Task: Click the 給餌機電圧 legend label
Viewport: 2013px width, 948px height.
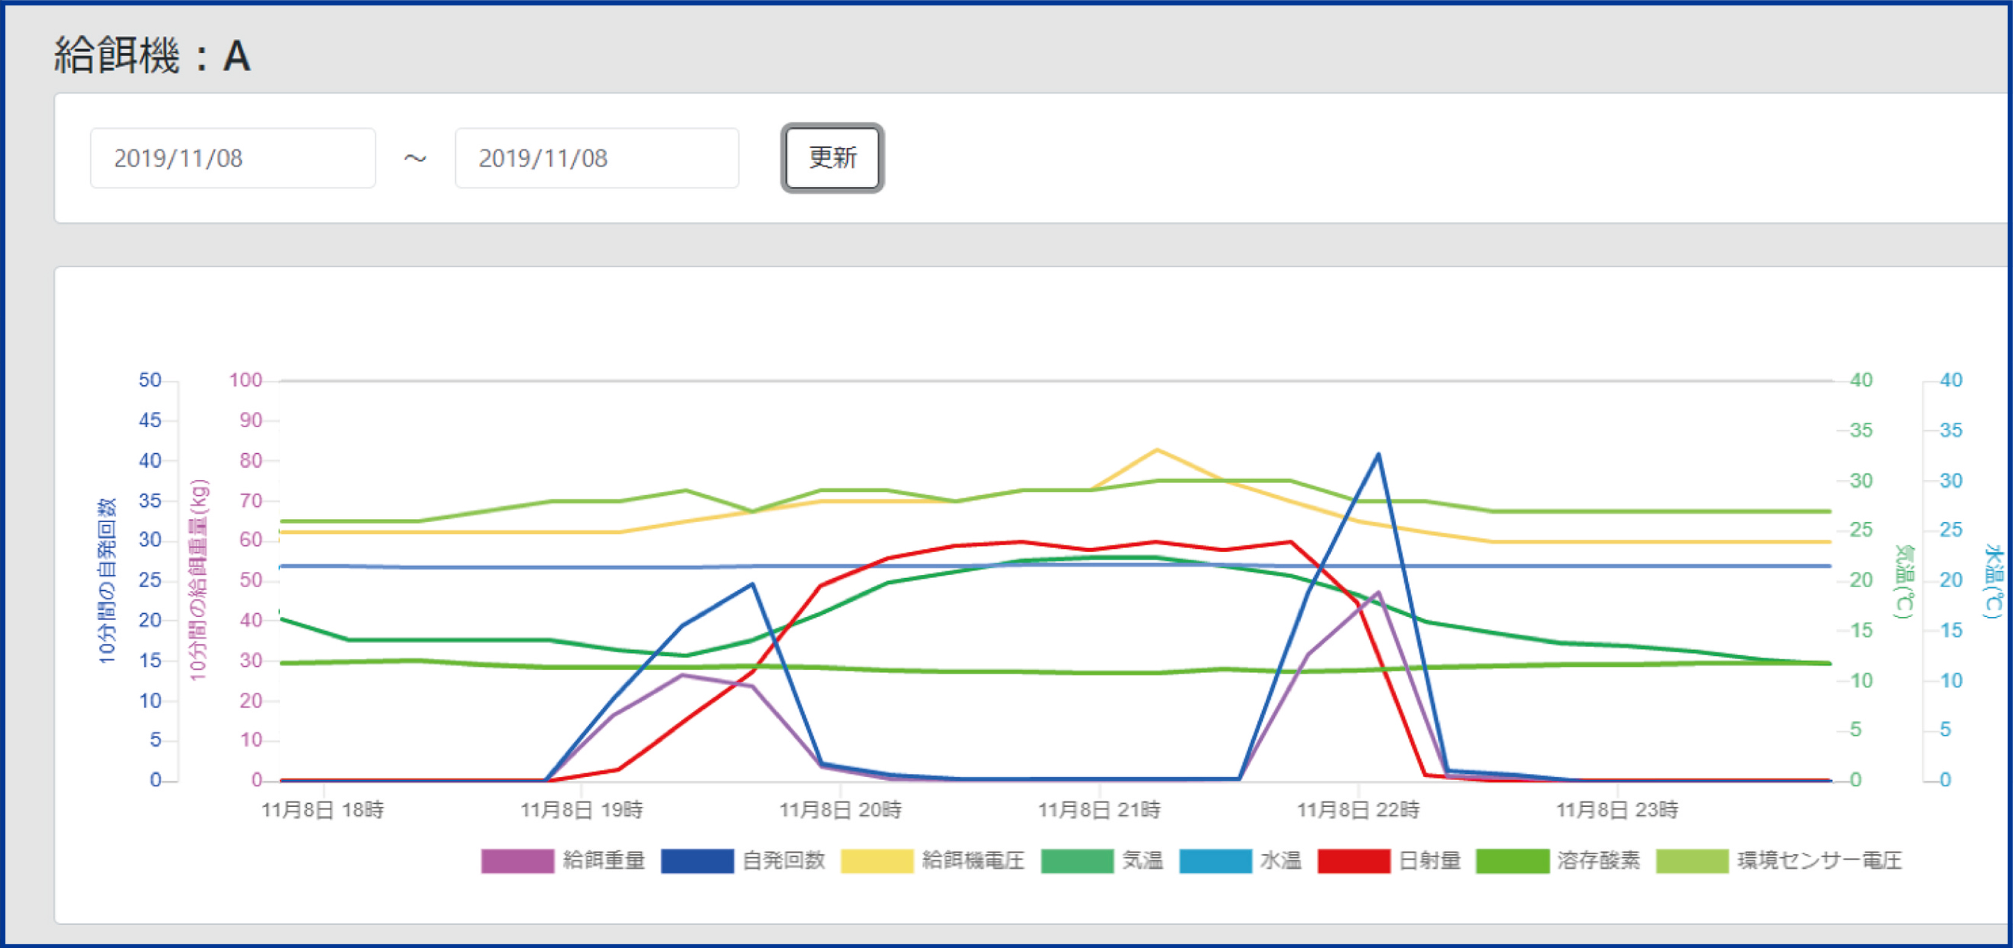Action: coord(973,860)
